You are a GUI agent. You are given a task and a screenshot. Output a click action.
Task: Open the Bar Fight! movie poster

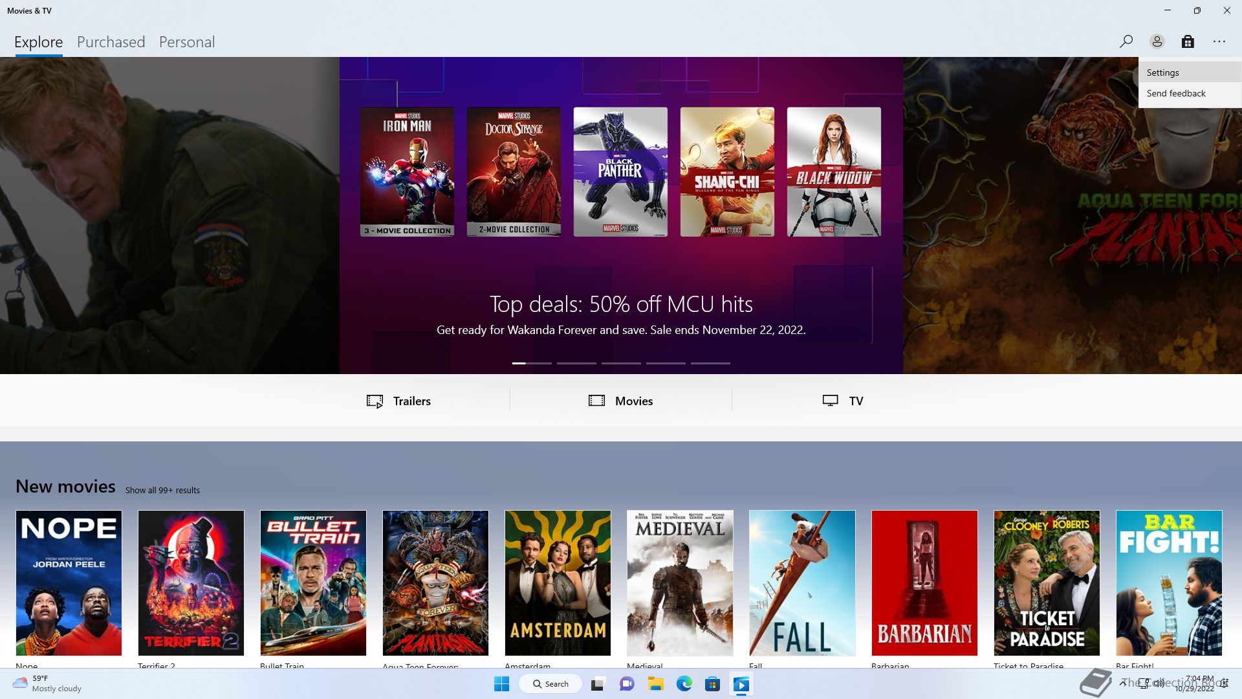tap(1169, 583)
